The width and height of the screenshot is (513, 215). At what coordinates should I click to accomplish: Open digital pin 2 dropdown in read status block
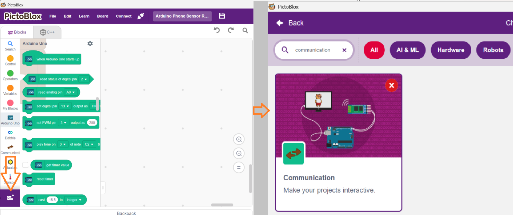pyautogui.click(x=84, y=79)
